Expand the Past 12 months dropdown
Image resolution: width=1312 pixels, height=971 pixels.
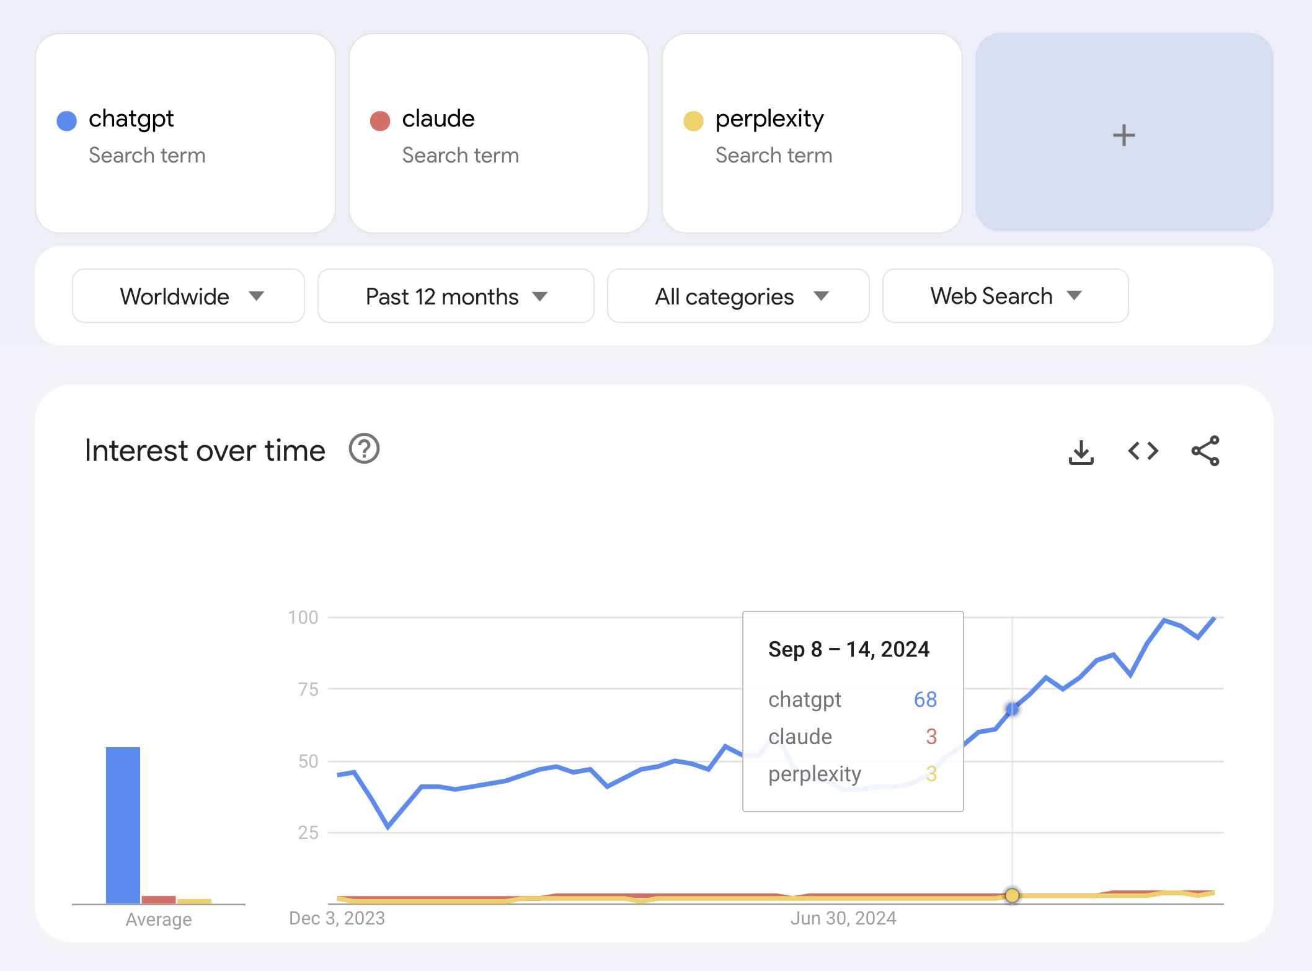tap(456, 296)
